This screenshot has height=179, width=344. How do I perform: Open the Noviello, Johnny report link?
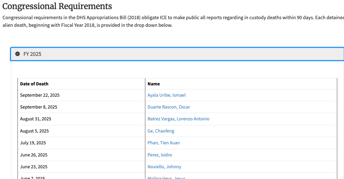click(164, 167)
